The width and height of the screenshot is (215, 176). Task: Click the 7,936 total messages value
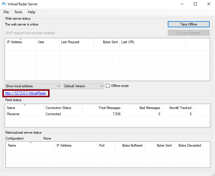pos(116,114)
